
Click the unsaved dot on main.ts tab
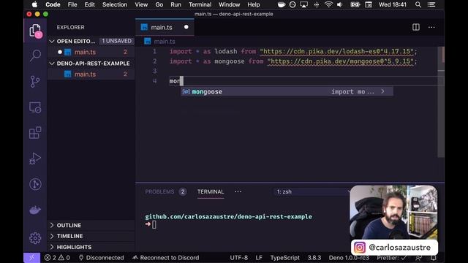click(186, 27)
